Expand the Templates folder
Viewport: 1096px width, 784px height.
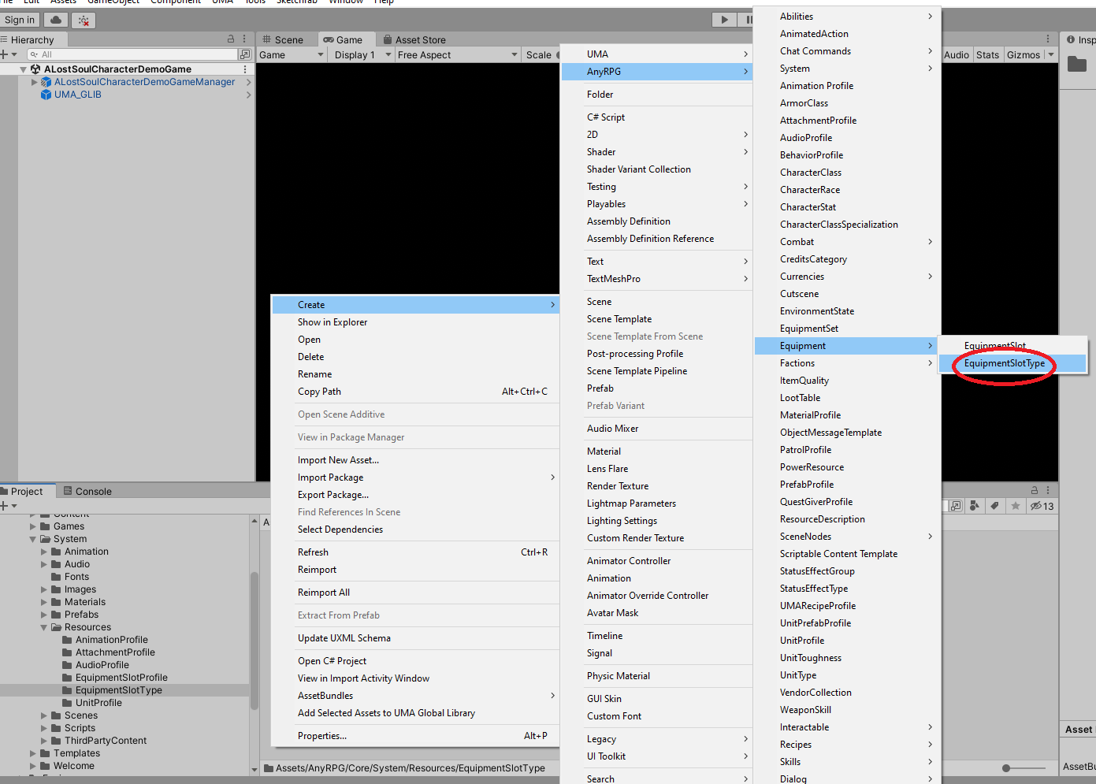tap(33, 753)
